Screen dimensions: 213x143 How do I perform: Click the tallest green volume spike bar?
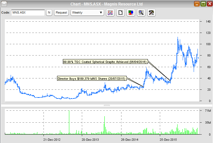(x=69, y=122)
